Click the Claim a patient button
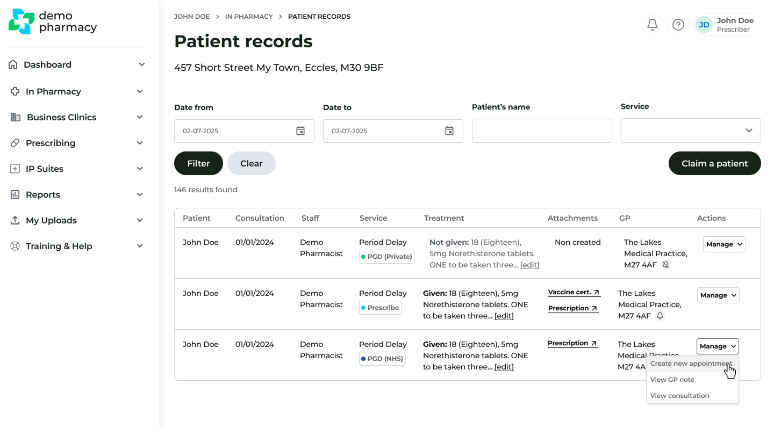Viewport: 774px width, 428px height. pos(714,163)
